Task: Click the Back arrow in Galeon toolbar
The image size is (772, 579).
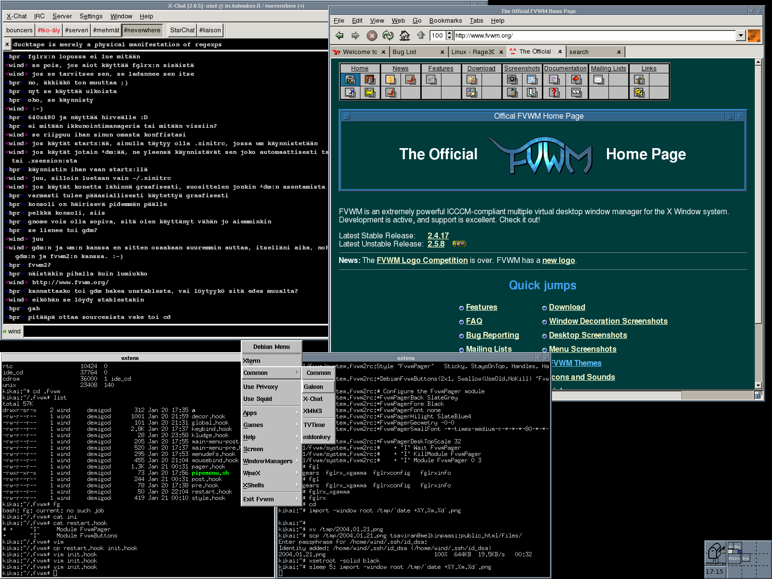Action: (x=340, y=36)
